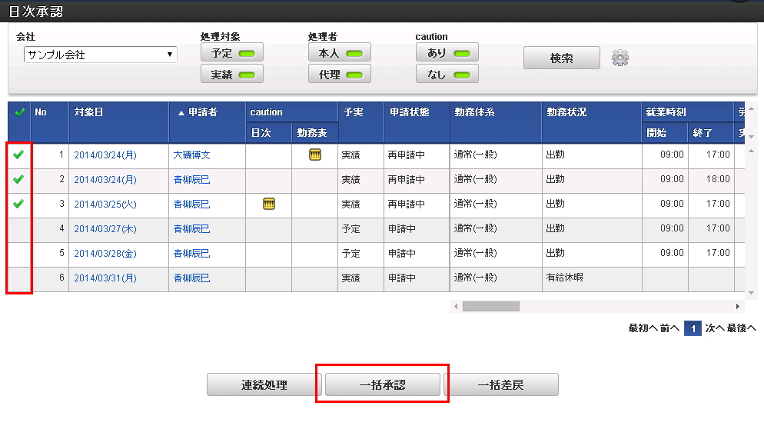764x429 pixels.
Task: Click the 一括差戻 bulk reject button
Action: tap(501, 385)
